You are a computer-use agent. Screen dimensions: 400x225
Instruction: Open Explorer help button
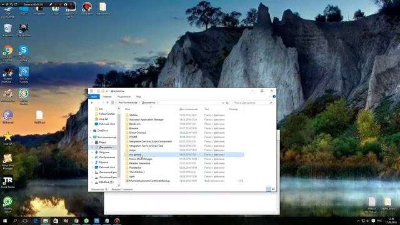[274, 96]
